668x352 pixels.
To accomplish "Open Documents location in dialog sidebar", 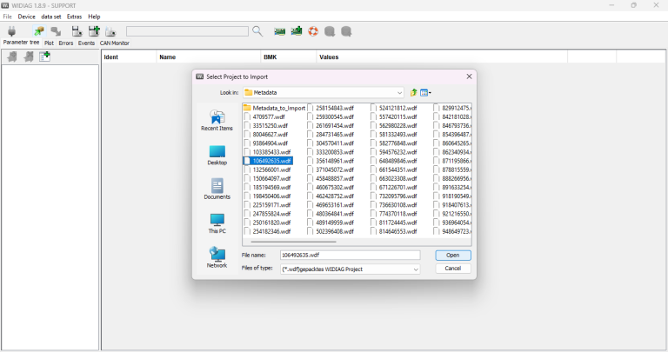I will pos(217,189).
